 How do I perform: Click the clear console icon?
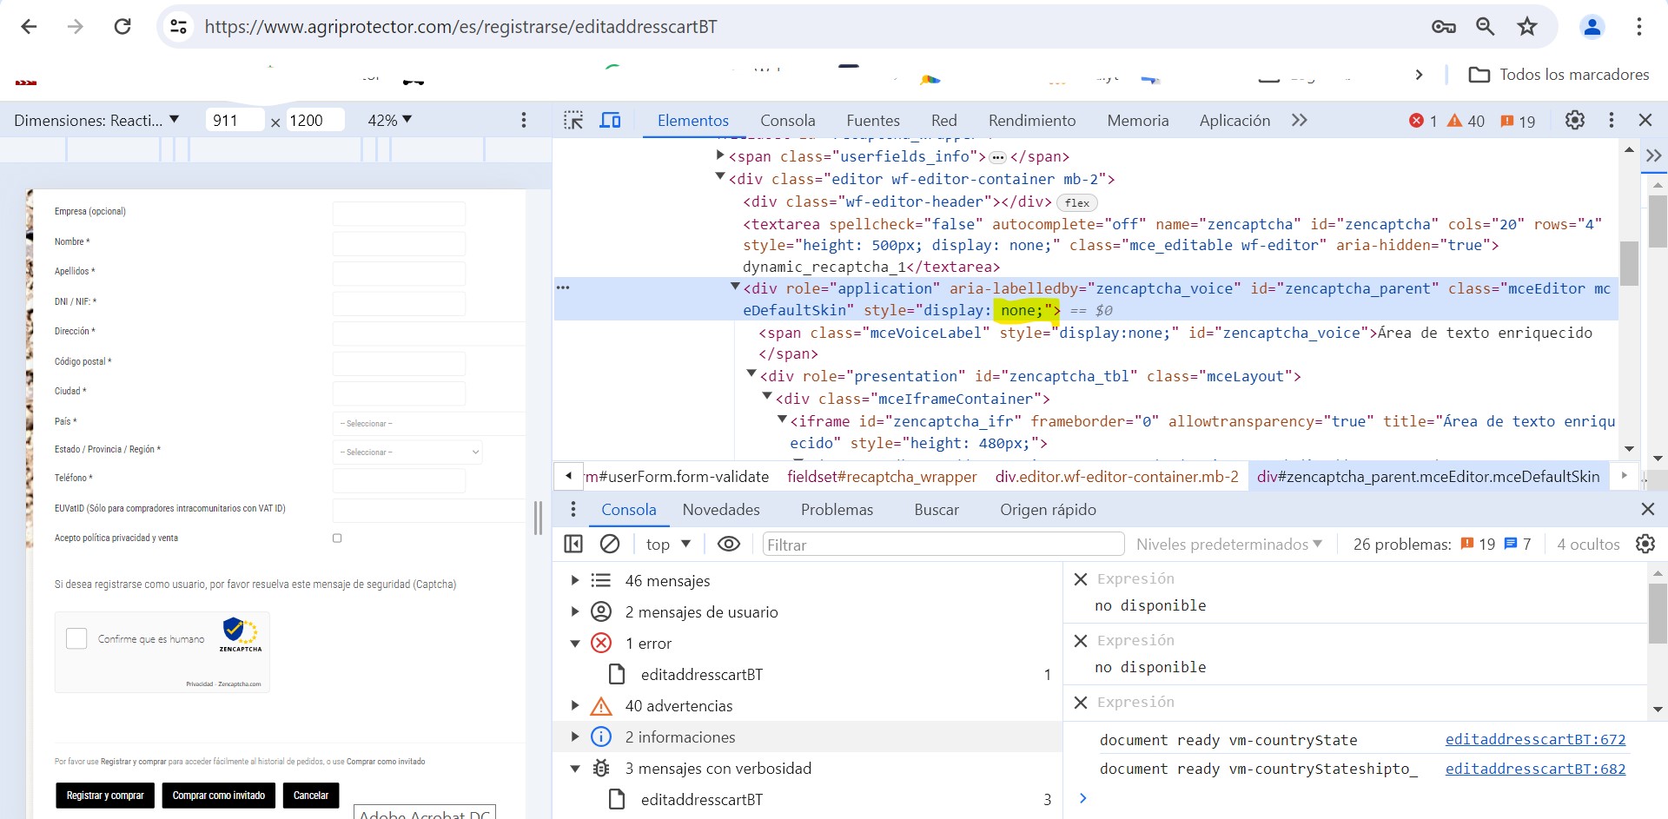610,544
